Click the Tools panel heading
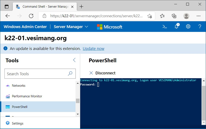The height and width of the screenshot is (129, 206). [12, 60]
